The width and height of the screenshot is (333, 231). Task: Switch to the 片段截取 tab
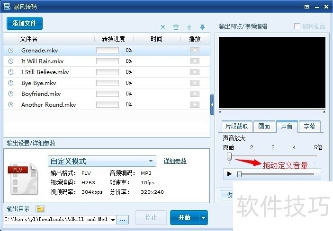(x=236, y=127)
